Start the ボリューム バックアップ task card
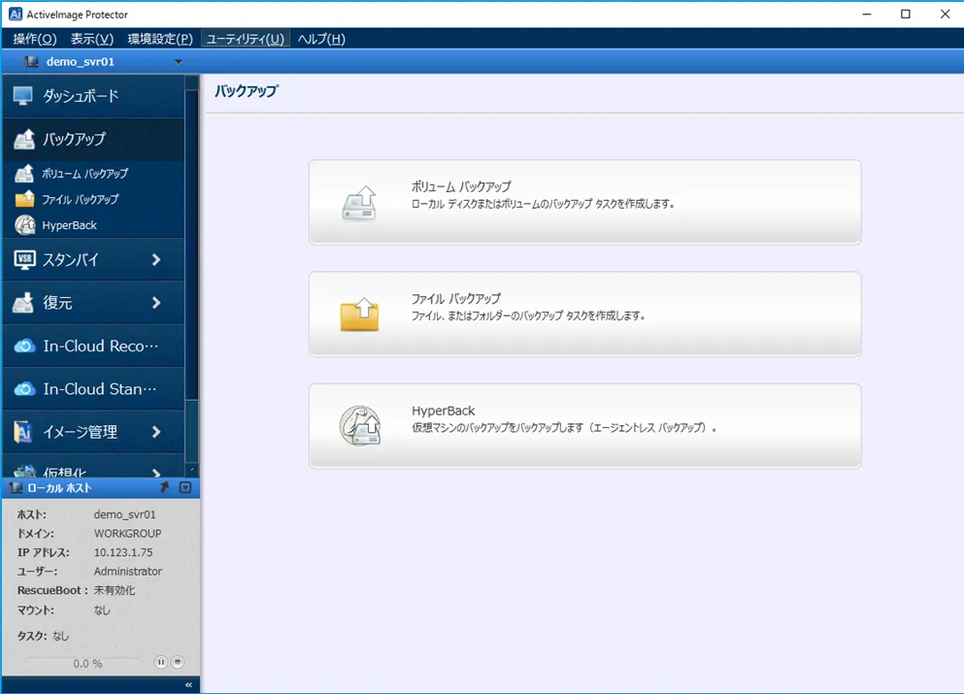The height and width of the screenshot is (694, 964). click(x=584, y=202)
